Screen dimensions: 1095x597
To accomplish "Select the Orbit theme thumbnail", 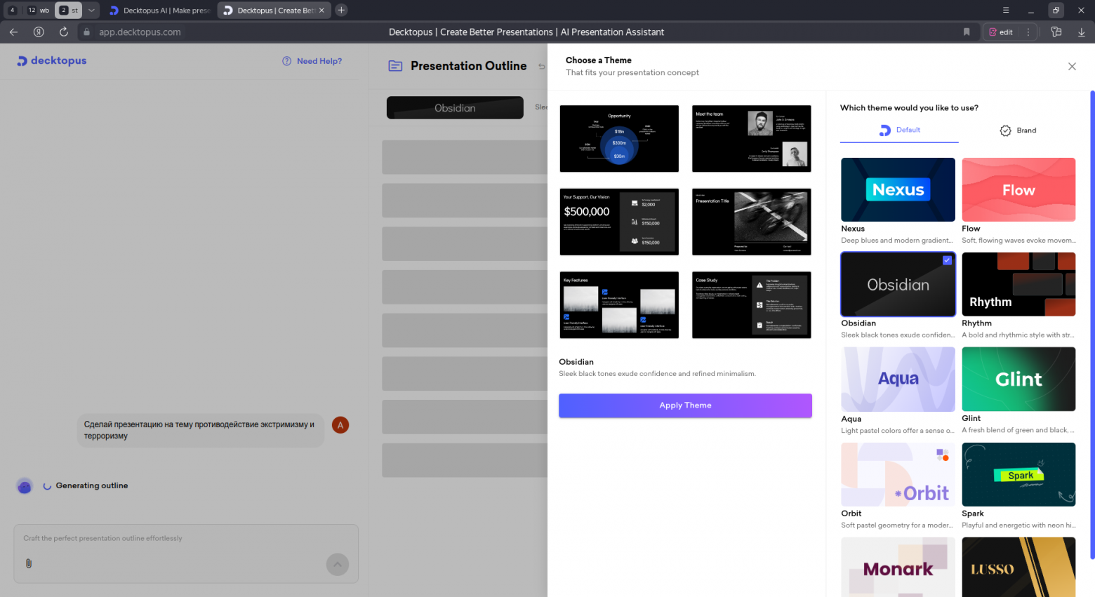I will click(898, 474).
